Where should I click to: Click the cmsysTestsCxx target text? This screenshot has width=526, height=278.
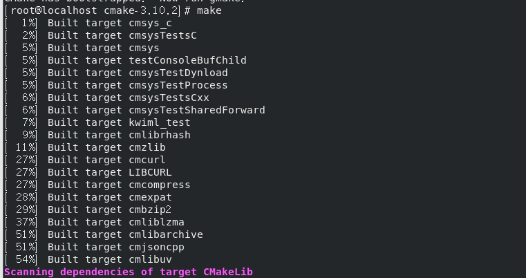[169, 98]
